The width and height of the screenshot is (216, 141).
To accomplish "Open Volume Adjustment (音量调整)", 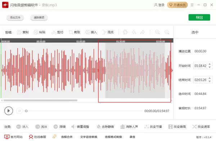I will click(80, 127).
